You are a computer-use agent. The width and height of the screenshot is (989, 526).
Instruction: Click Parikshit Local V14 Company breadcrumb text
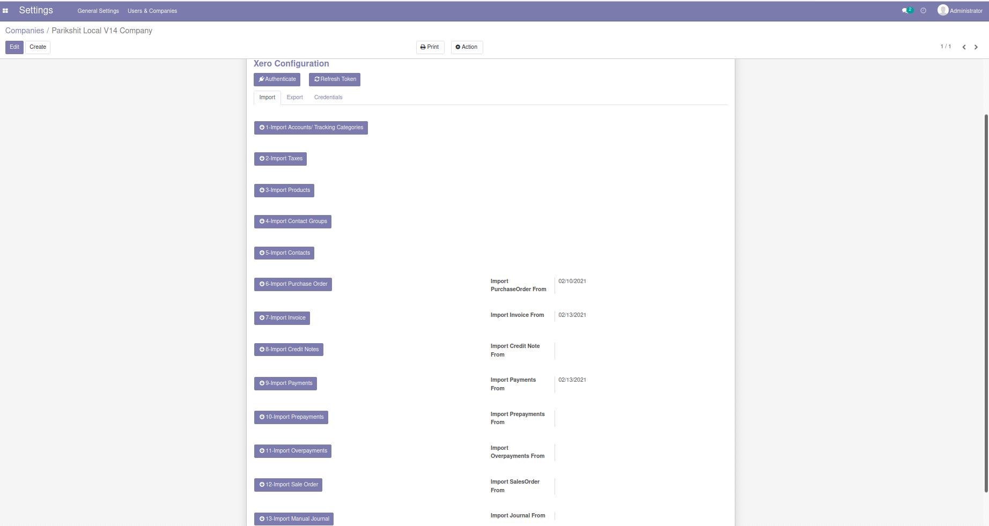pyautogui.click(x=102, y=31)
